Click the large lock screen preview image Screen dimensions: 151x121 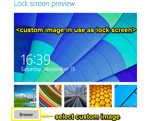point(75,47)
